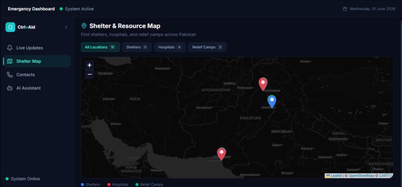Image resolution: width=402 pixels, height=187 pixels.
Task: Open the AI Assistant page
Action: 37,88
